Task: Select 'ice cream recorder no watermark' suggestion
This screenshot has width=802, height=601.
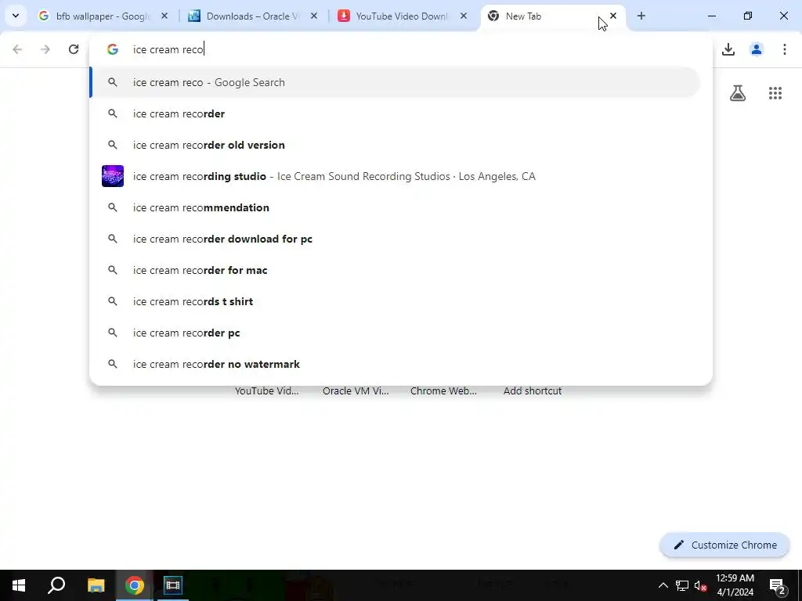Action: (395, 364)
